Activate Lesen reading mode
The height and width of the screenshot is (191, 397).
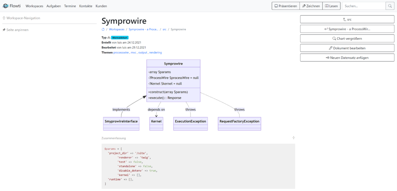[x=331, y=6]
